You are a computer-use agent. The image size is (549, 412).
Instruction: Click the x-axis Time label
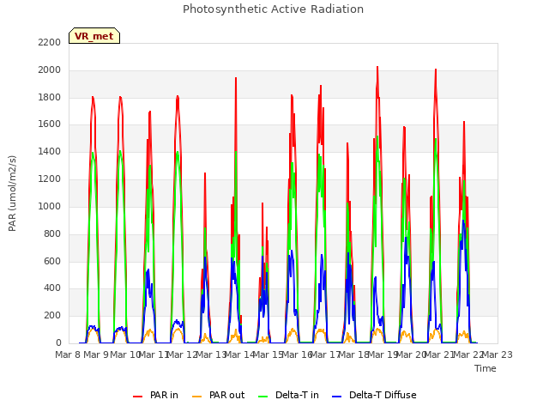pos(486,368)
